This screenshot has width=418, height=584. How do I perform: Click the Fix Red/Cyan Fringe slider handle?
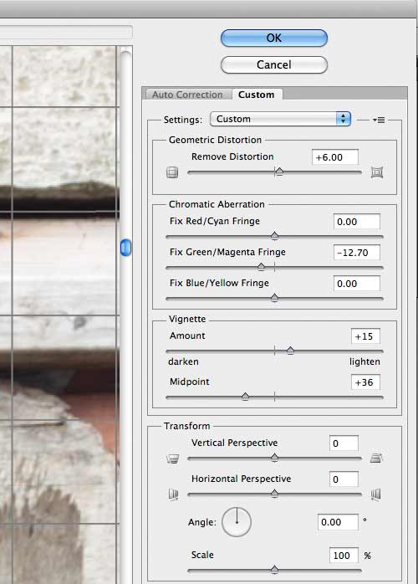coord(275,236)
